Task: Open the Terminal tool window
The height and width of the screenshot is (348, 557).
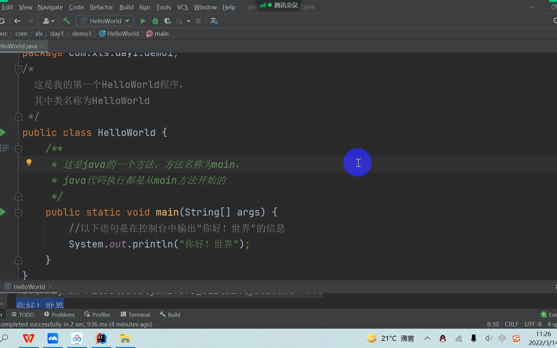Action: pos(135,314)
